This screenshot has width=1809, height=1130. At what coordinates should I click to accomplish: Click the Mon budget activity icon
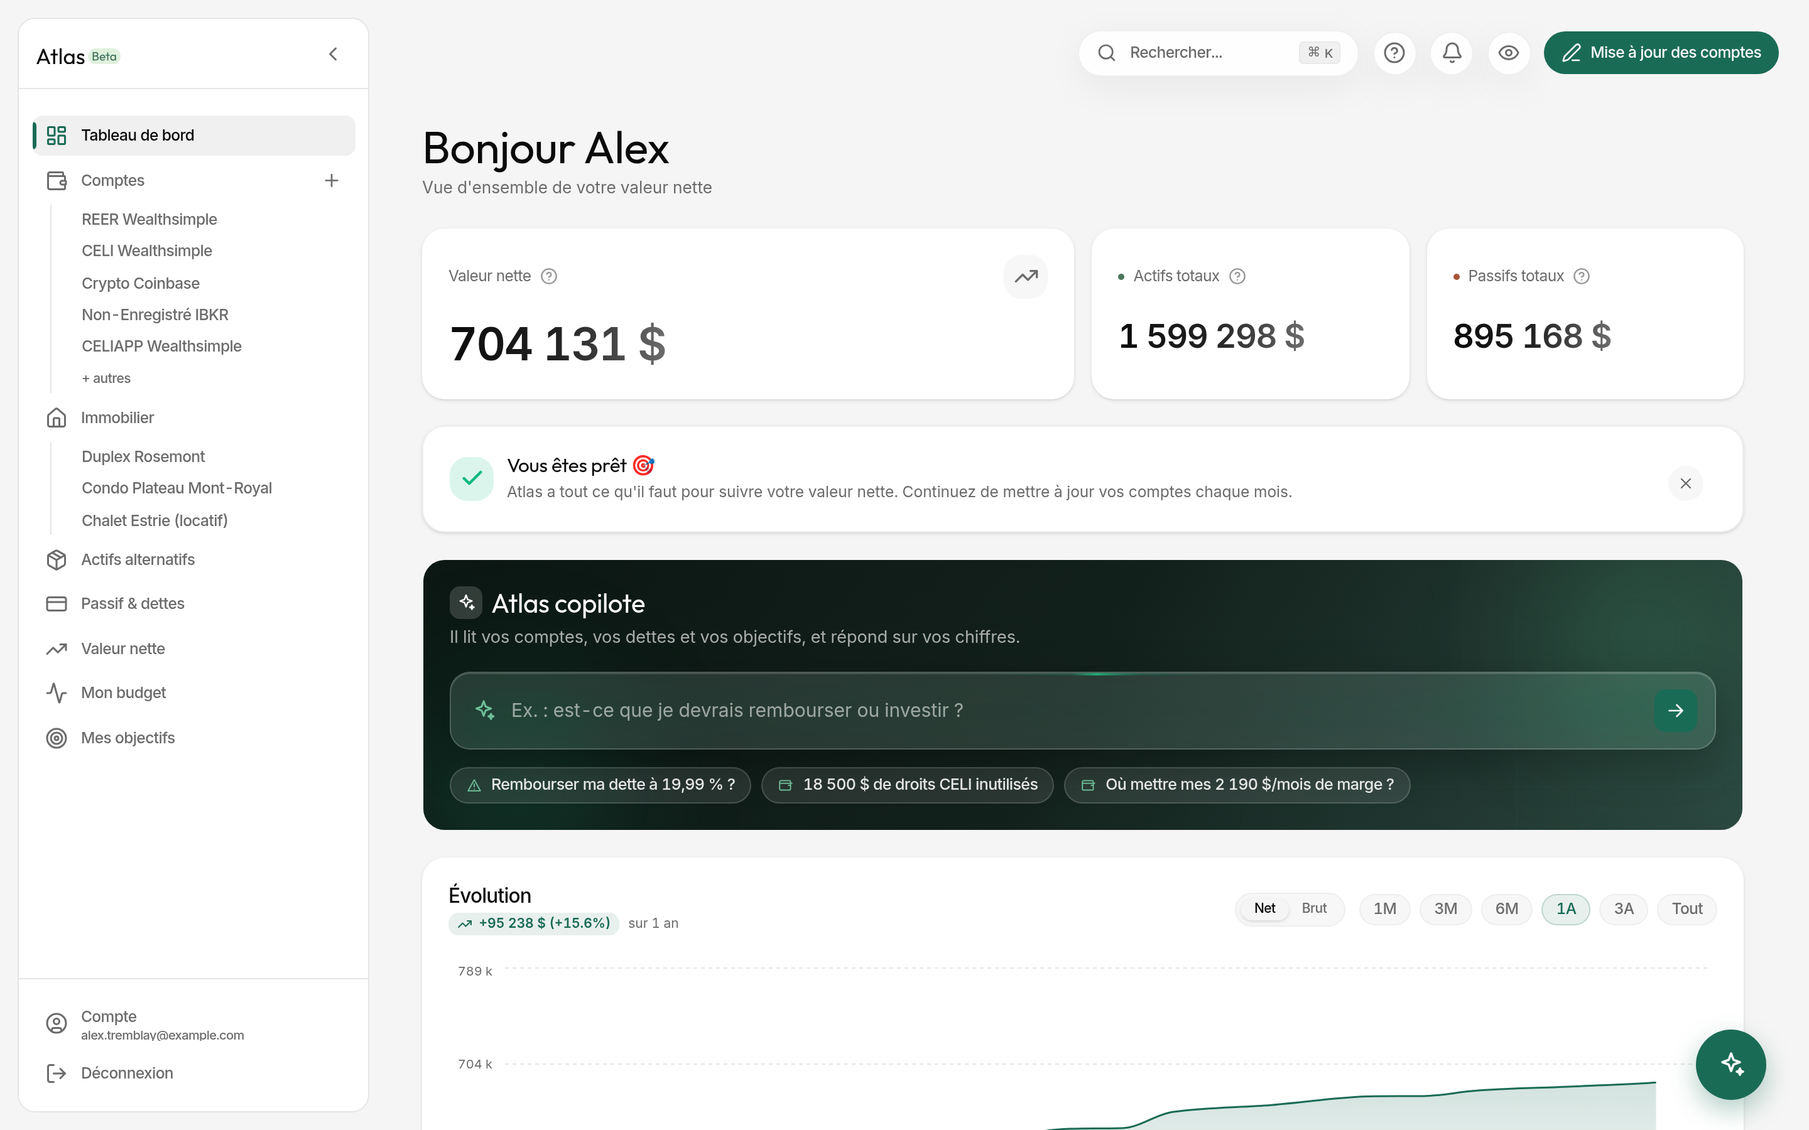click(x=57, y=693)
